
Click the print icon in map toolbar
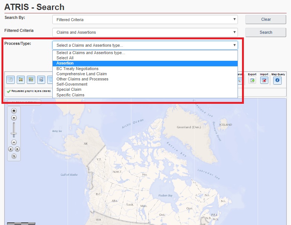point(21,79)
